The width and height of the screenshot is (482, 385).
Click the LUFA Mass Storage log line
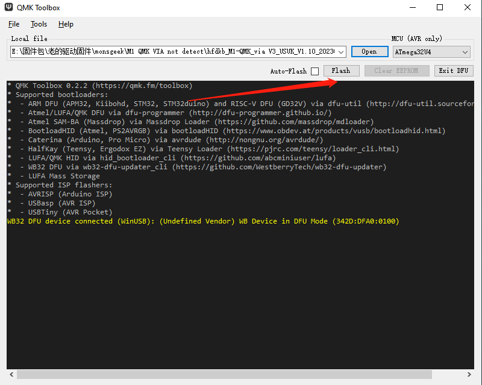pos(54,176)
